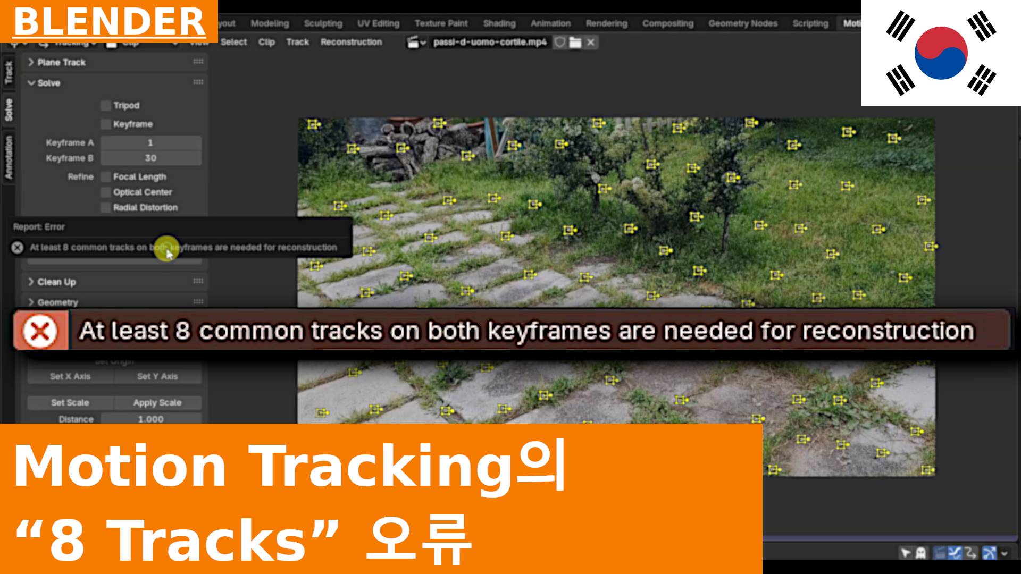Expand the Plane Track panel
1021x574 pixels.
point(31,62)
